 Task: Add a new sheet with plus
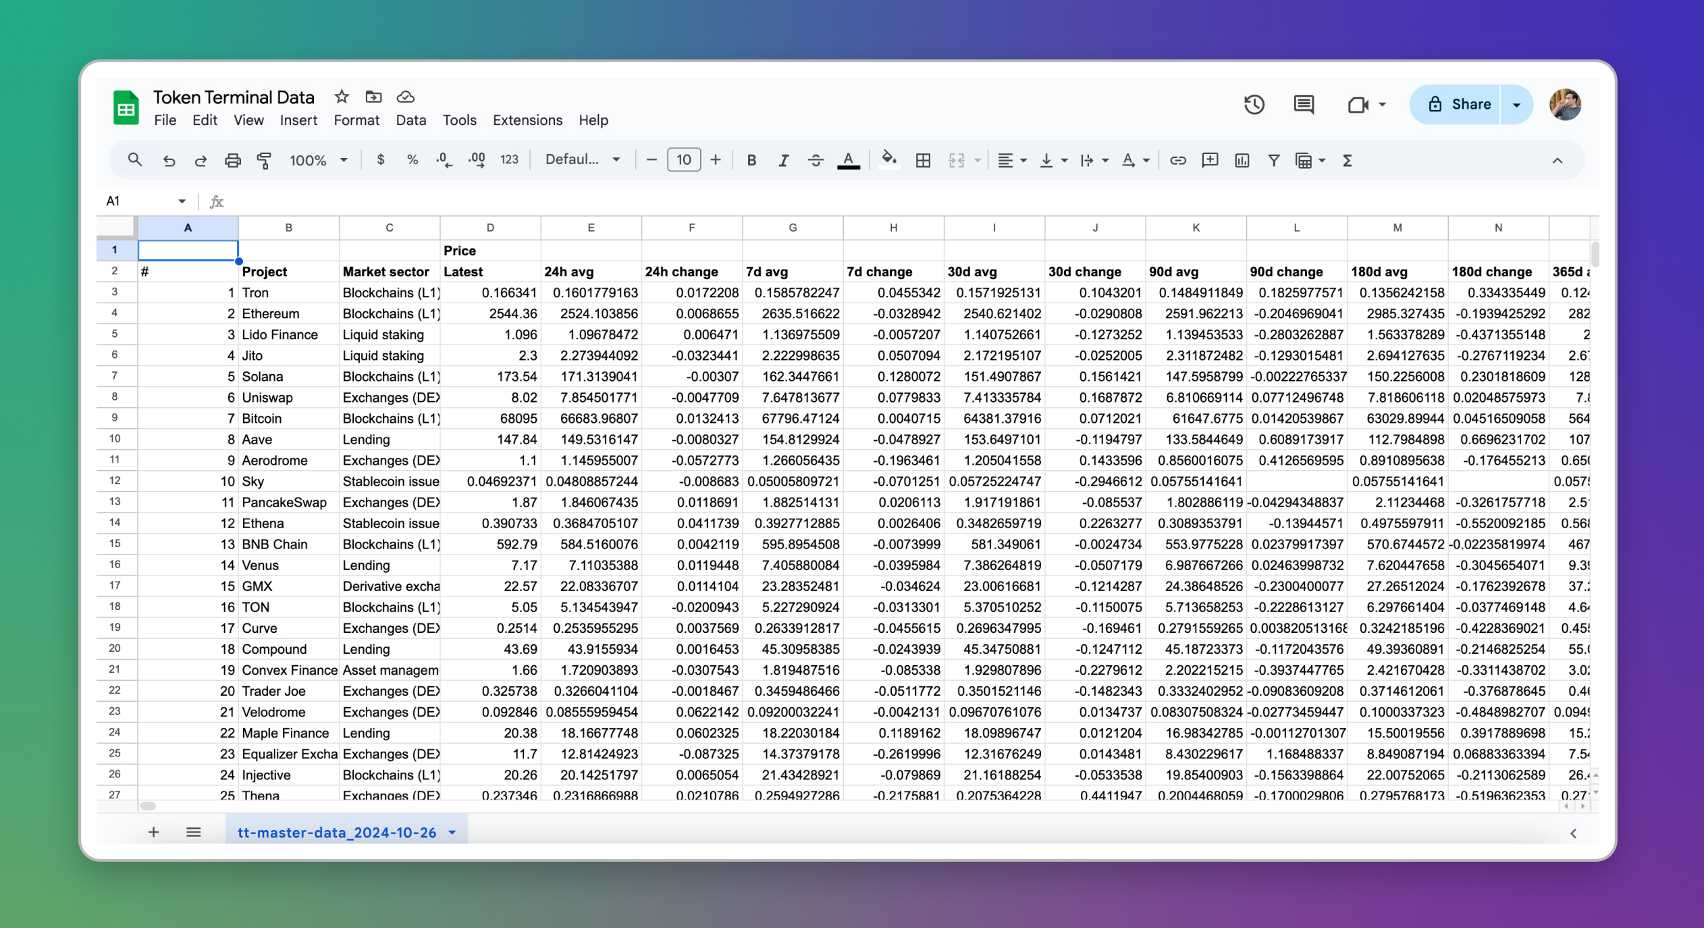[x=153, y=832]
